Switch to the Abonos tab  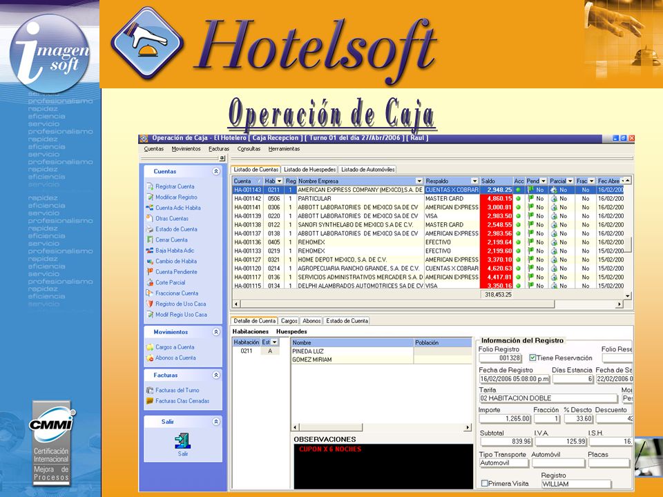(x=311, y=321)
